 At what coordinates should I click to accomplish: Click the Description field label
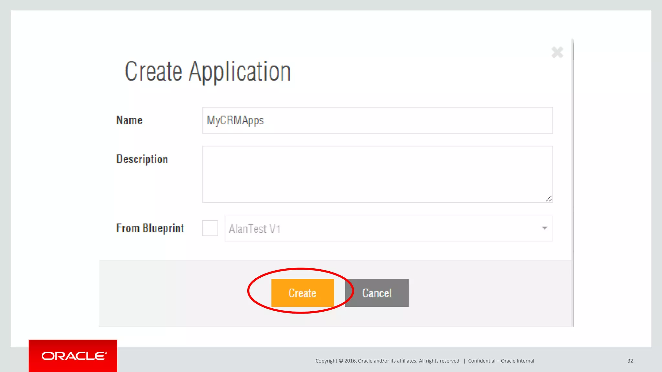click(x=142, y=159)
